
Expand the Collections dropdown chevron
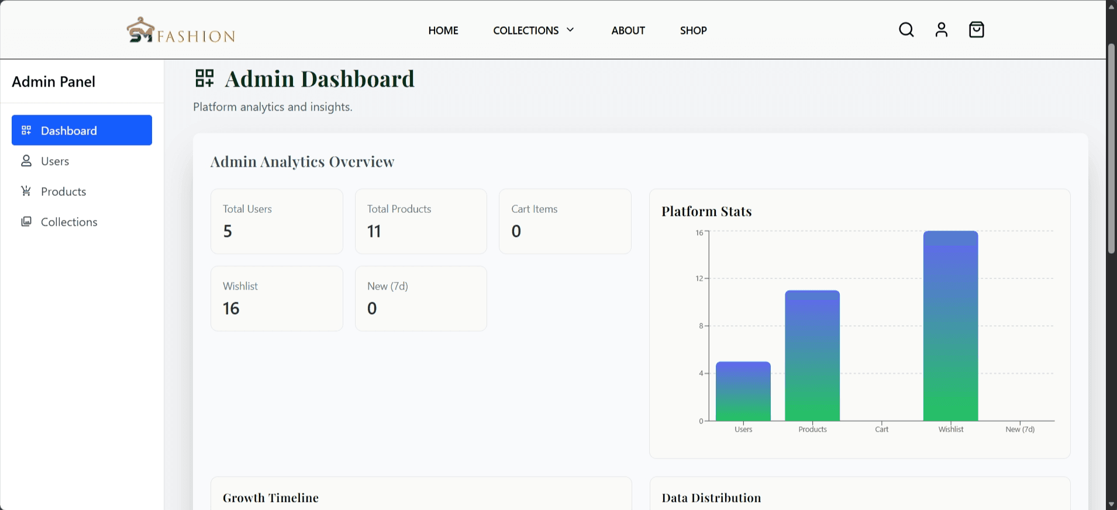[x=570, y=30]
